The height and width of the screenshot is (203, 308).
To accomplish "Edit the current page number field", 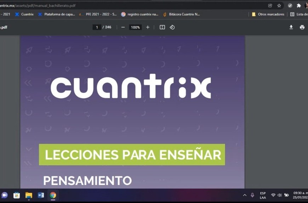I will (97, 27).
